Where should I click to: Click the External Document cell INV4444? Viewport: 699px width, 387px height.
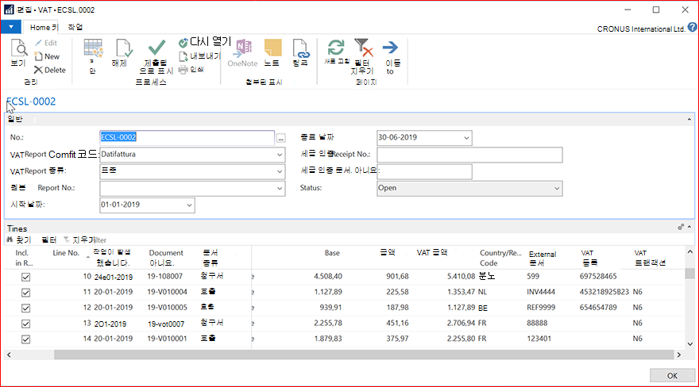(x=541, y=292)
